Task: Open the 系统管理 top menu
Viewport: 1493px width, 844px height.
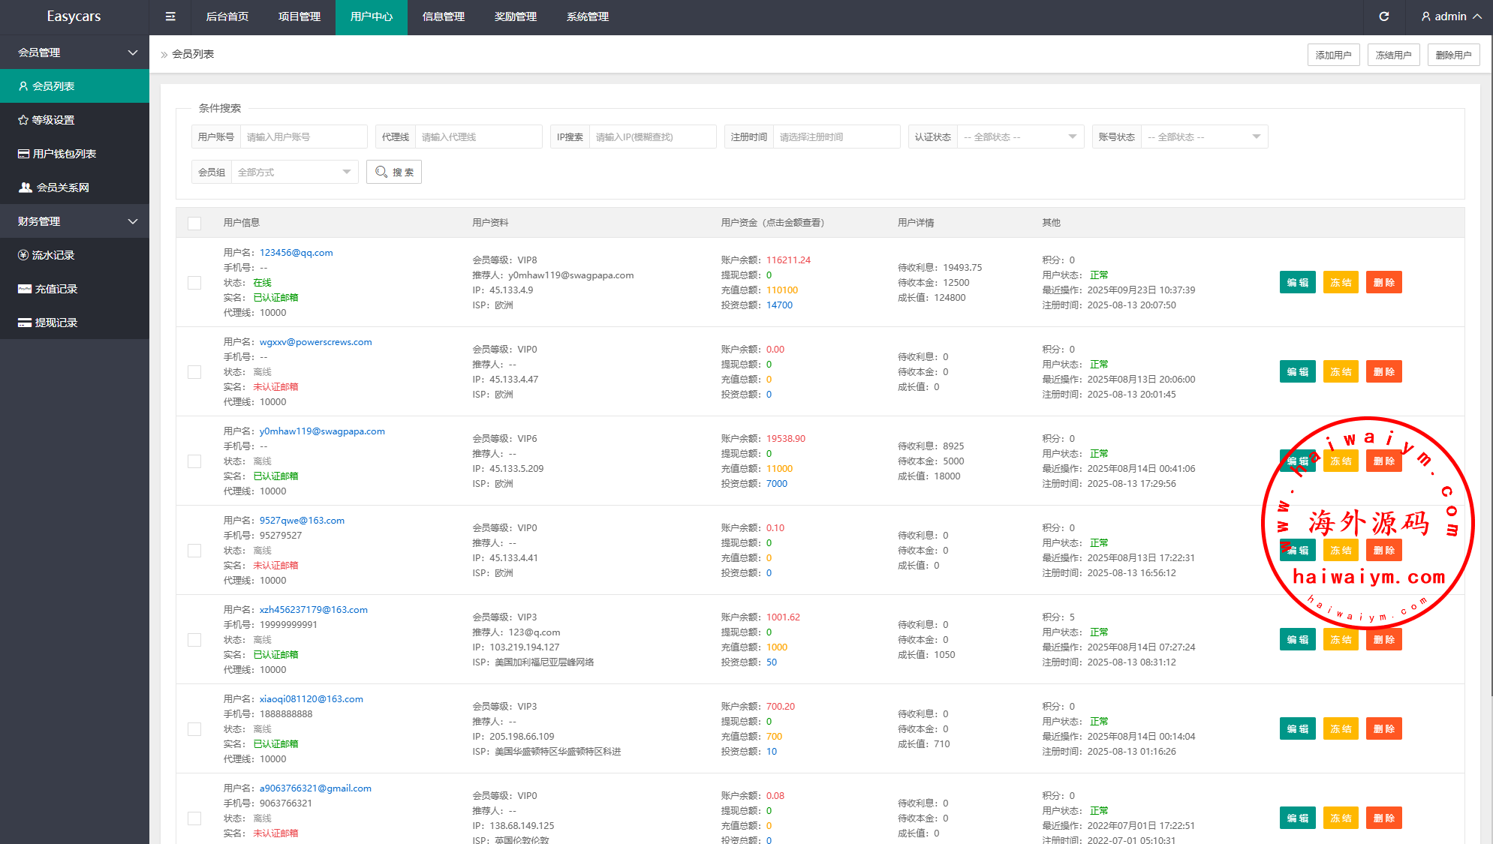Action: (587, 17)
